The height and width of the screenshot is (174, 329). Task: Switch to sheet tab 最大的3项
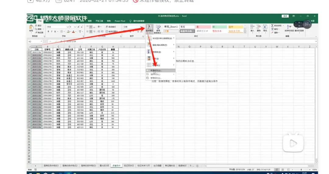104,165
